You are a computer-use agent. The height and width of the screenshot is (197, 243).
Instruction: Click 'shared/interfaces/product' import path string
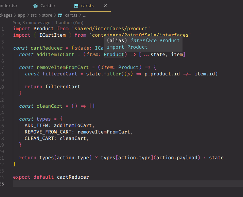coord(111,29)
